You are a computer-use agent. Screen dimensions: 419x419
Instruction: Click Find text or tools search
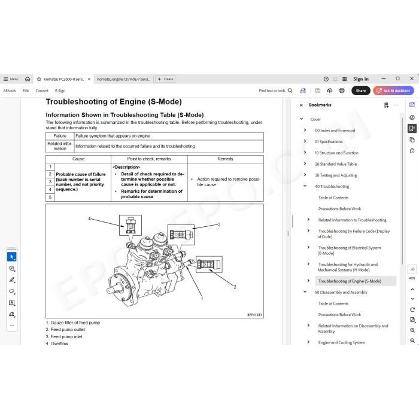coord(275,91)
